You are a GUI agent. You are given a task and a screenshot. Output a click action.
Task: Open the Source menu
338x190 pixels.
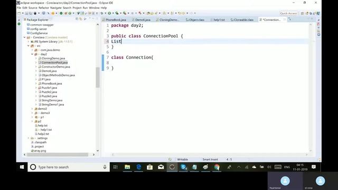coord(33,8)
